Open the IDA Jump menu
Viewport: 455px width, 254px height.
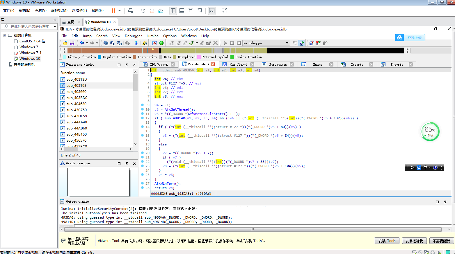click(x=87, y=36)
